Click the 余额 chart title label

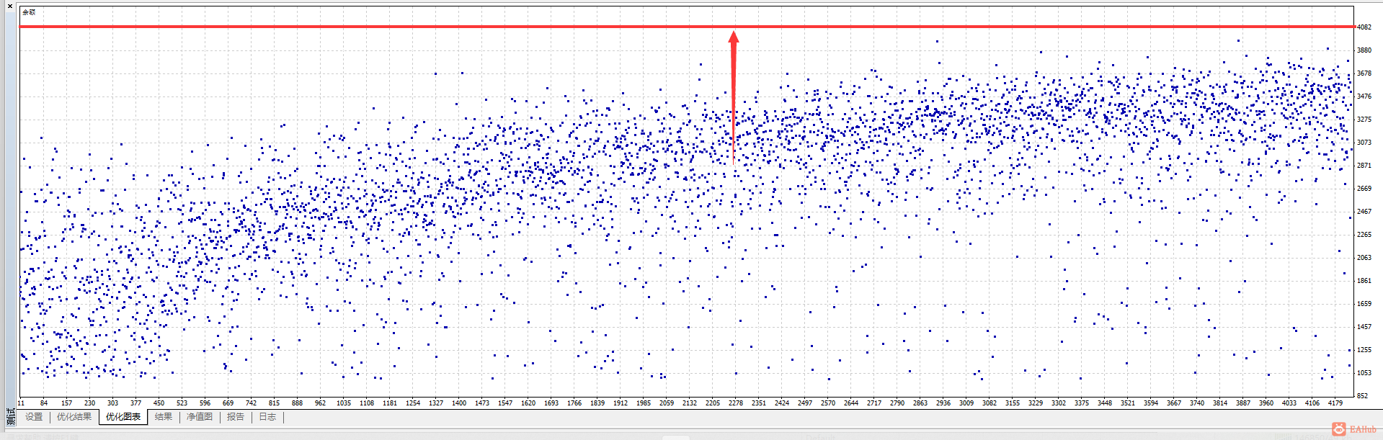(x=29, y=12)
